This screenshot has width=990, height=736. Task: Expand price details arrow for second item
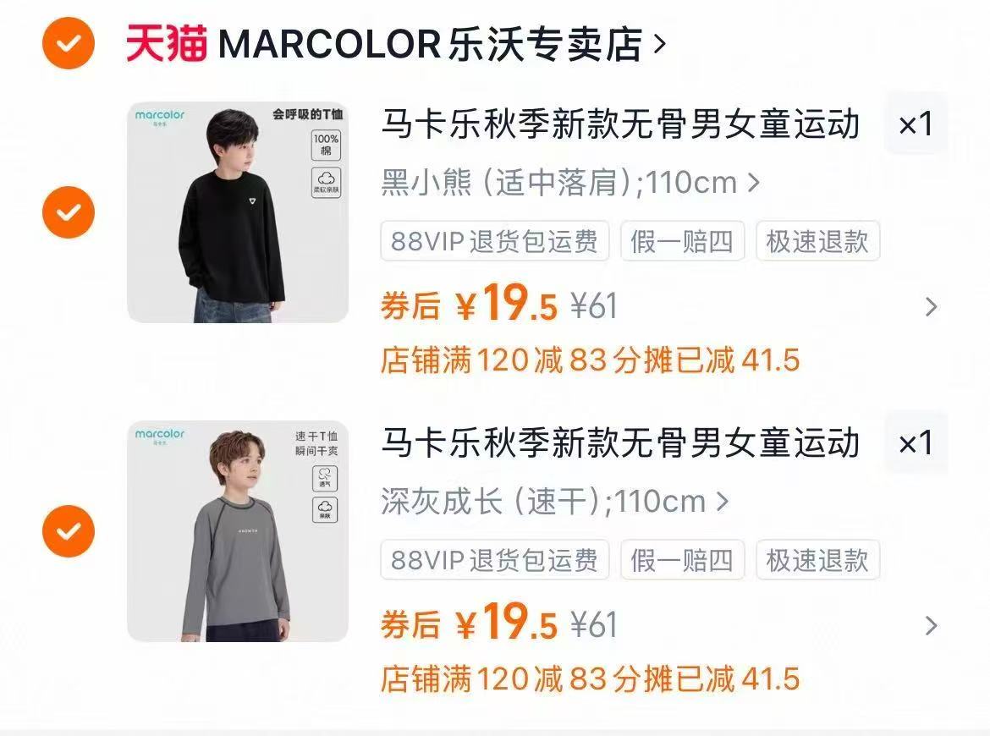(931, 625)
